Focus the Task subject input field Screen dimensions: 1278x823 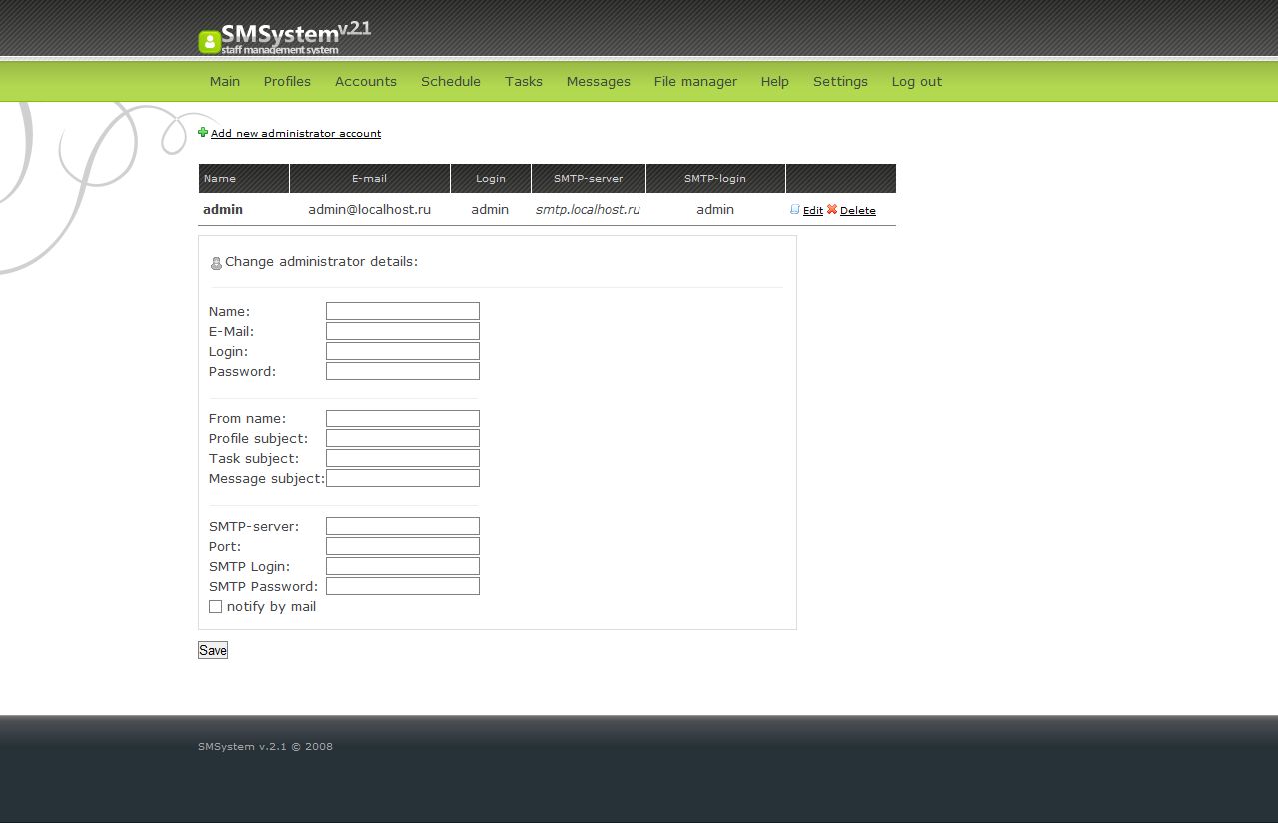point(403,458)
